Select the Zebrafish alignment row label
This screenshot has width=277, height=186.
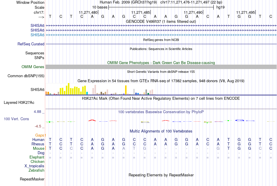36,170
